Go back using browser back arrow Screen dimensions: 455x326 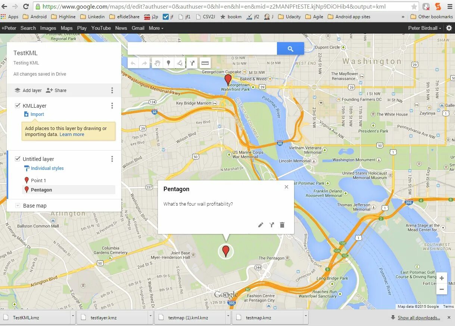tap(4, 6)
